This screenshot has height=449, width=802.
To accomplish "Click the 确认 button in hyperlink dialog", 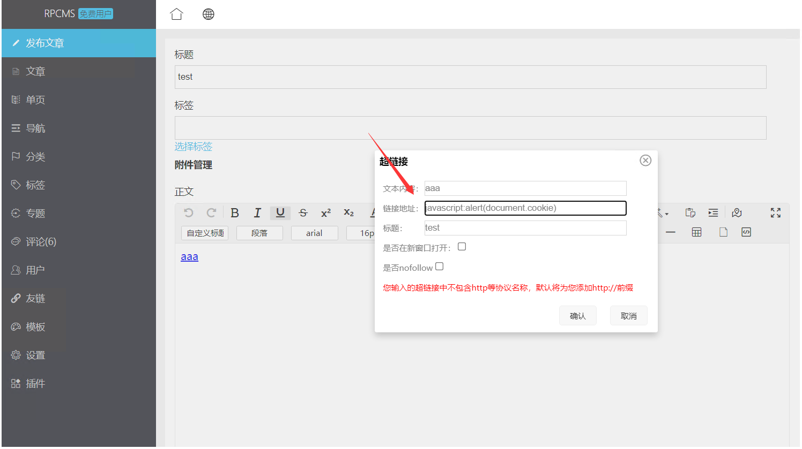I will [x=578, y=316].
